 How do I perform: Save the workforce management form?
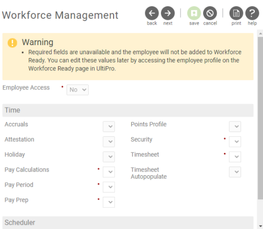coord(194,13)
